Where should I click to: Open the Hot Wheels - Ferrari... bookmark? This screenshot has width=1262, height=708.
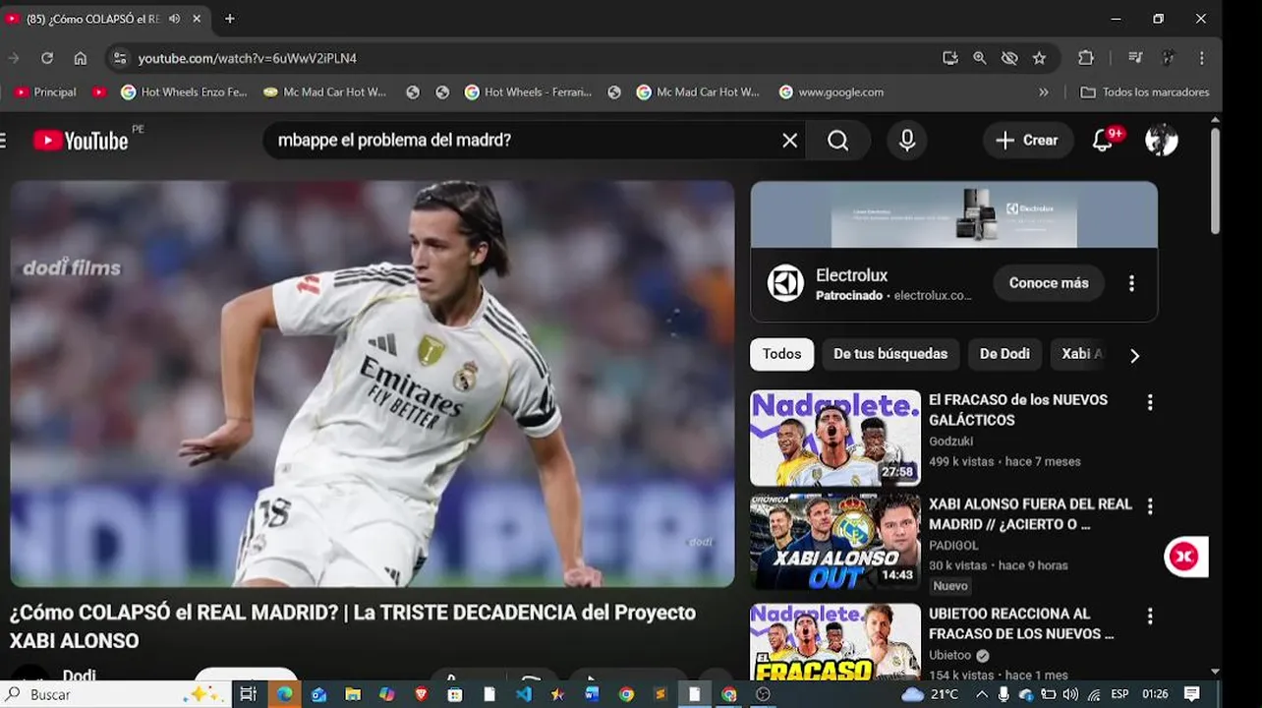pyautogui.click(x=528, y=92)
